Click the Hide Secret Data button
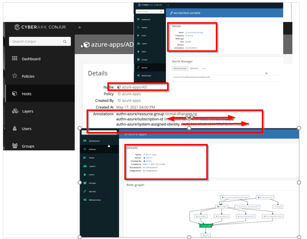The image size is (307, 239). point(180,69)
